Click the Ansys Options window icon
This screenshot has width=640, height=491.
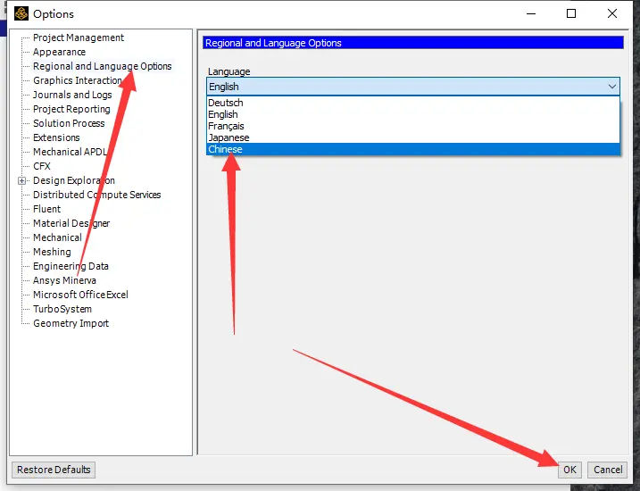[21, 13]
